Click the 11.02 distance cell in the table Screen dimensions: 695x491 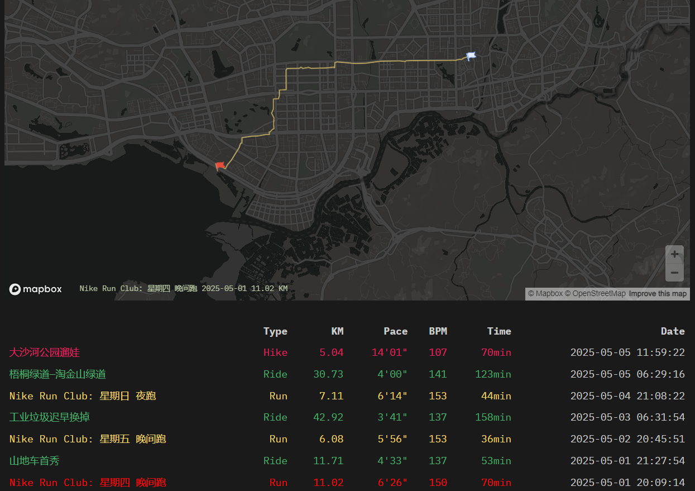(328, 483)
